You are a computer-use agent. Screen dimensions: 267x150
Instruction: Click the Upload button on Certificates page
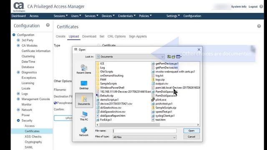[x=63, y=118]
